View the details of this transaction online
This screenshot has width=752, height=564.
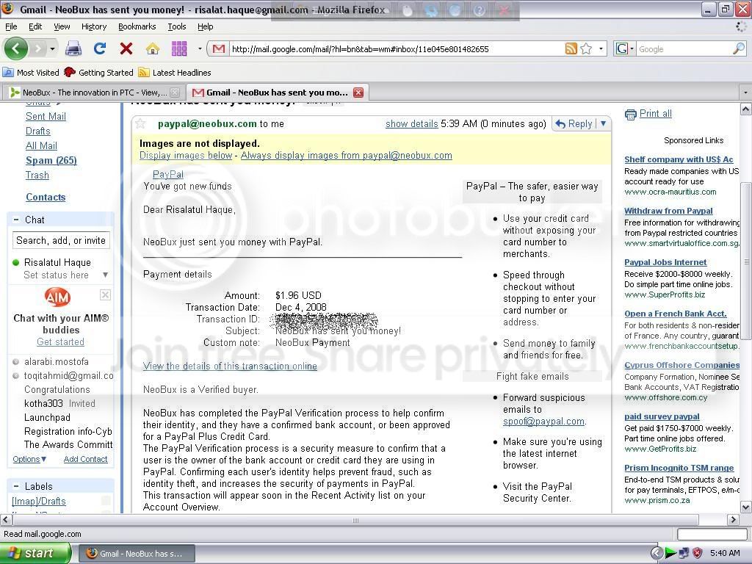[x=230, y=366]
